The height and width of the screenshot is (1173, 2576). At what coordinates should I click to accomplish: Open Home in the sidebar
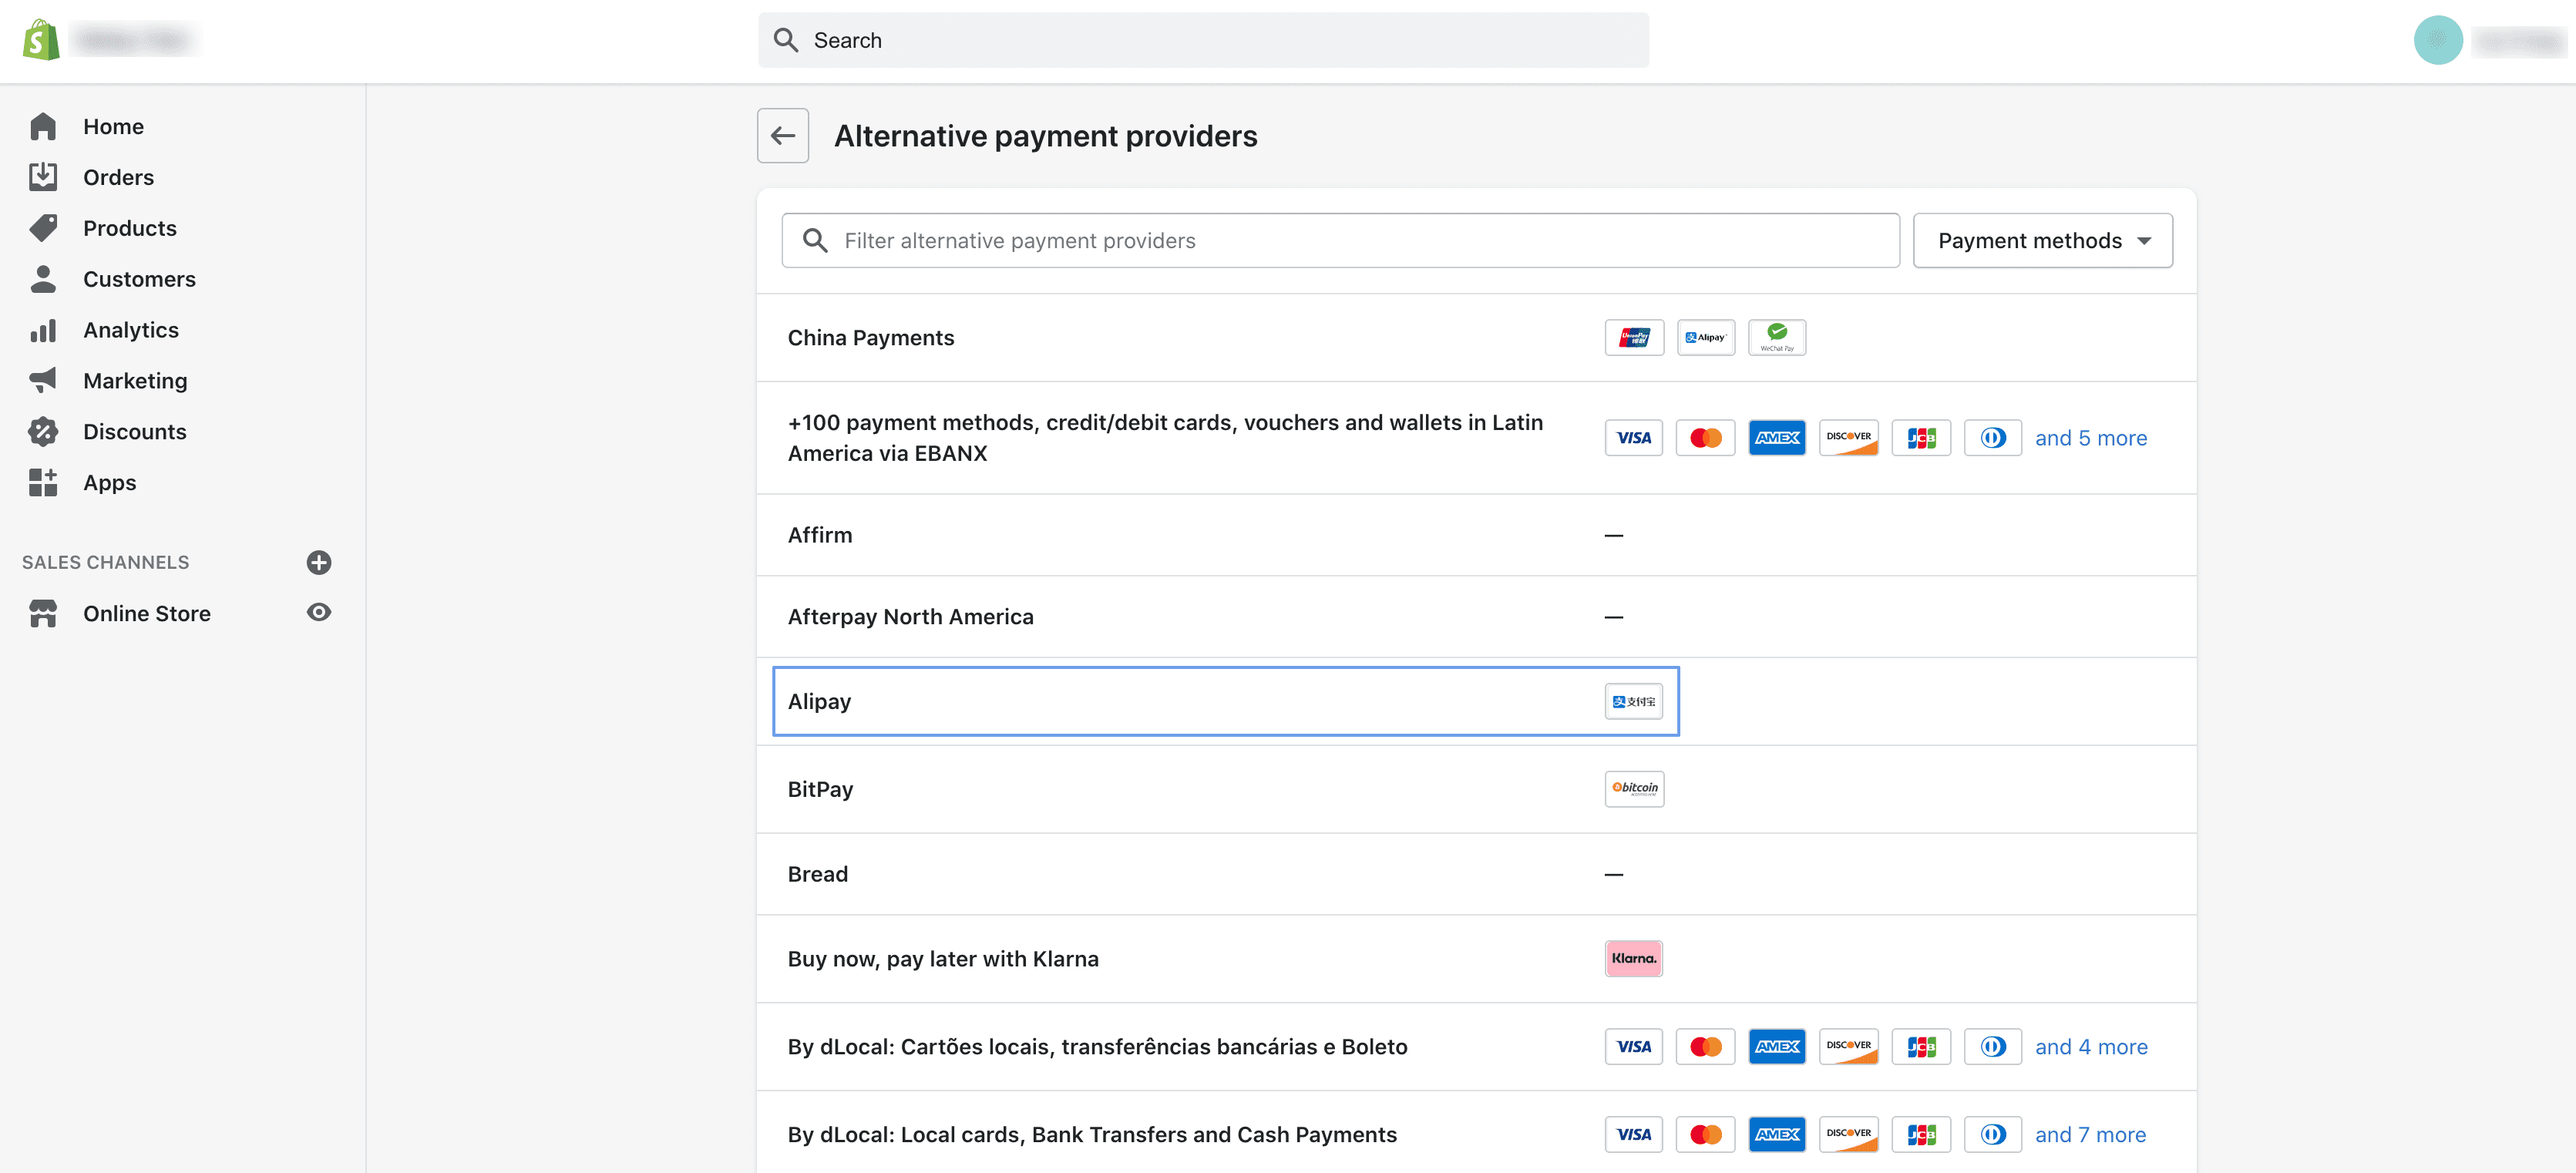tap(113, 127)
